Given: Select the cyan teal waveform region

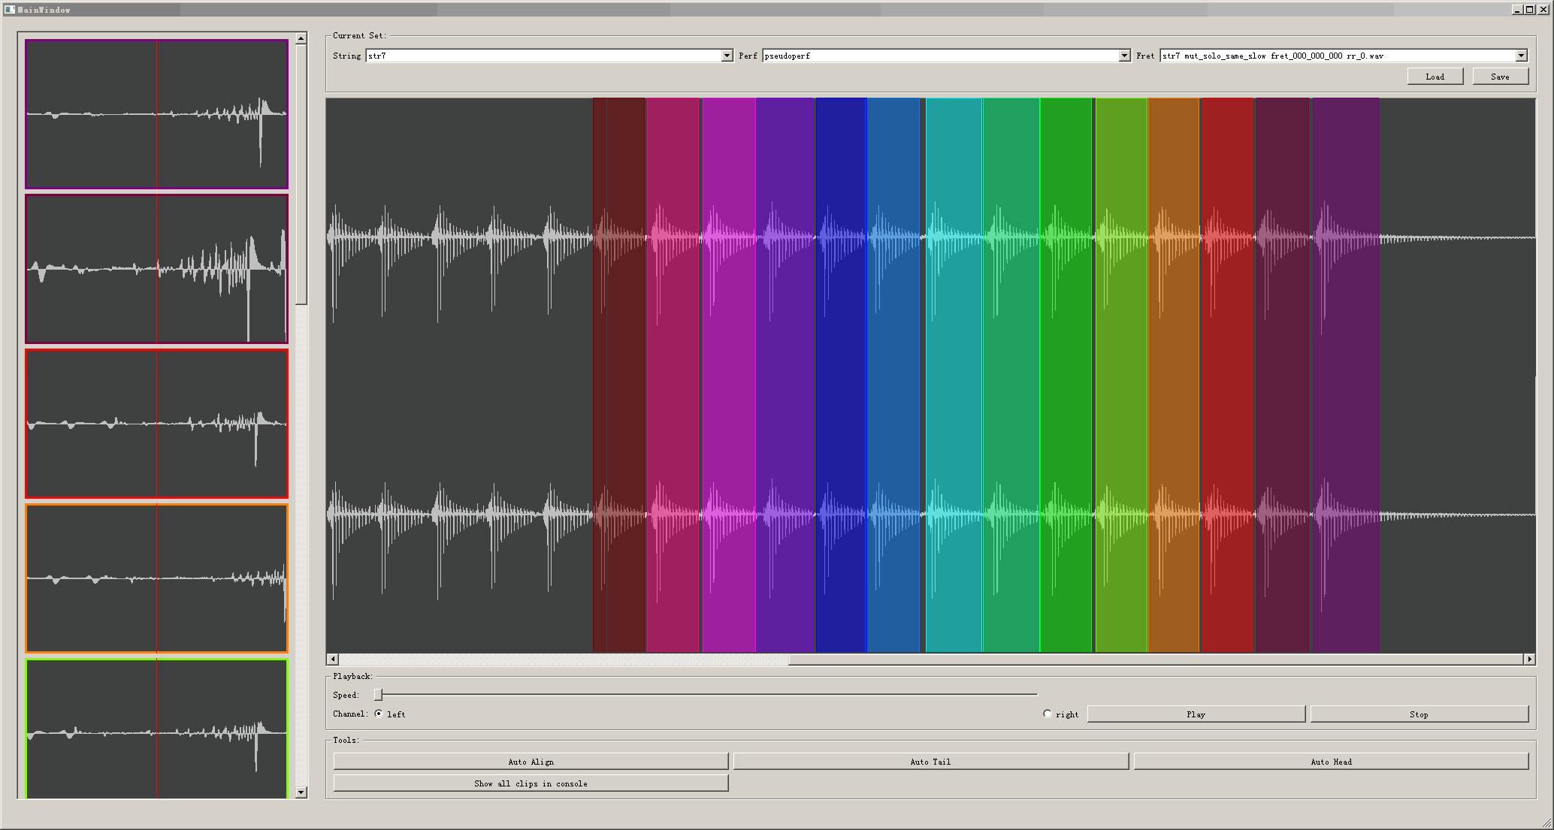Looking at the screenshot, I should [954, 375].
